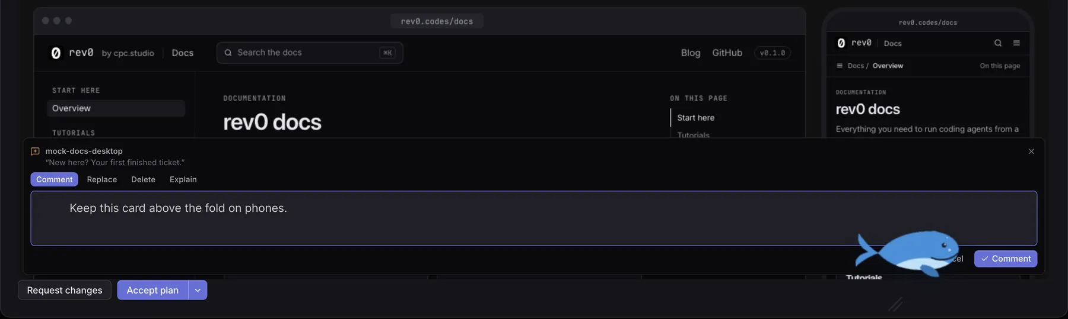Image resolution: width=1068 pixels, height=319 pixels.
Task: Switch to the Delete tab
Action: 143,179
